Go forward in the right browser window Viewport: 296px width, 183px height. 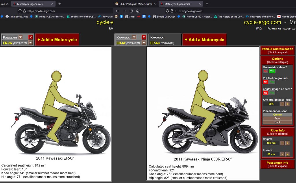pos(124,11)
